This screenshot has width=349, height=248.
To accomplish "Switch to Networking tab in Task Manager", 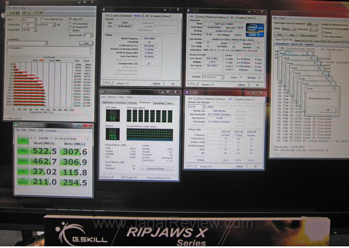I will tap(159, 102).
